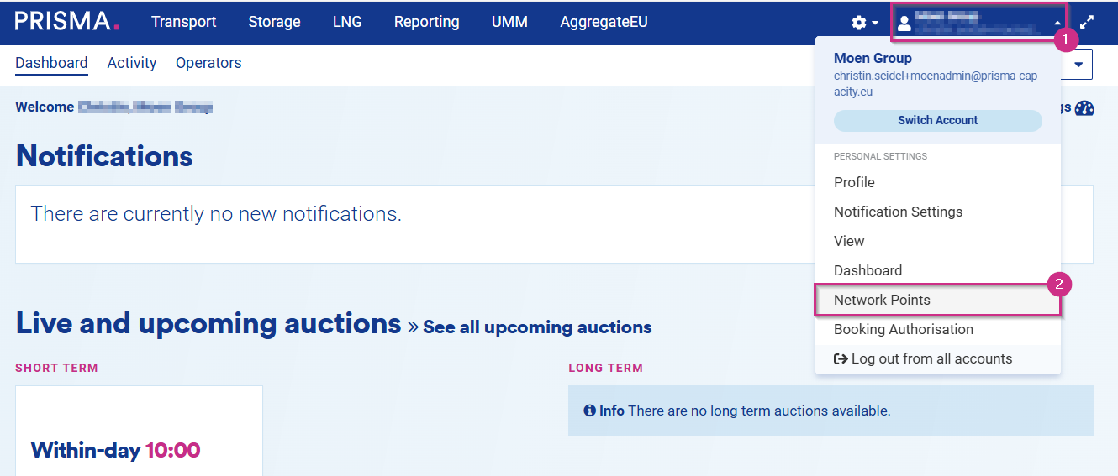Log out from all accounts
The height and width of the screenshot is (476, 1118).
pyautogui.click(x=923, y=358)
